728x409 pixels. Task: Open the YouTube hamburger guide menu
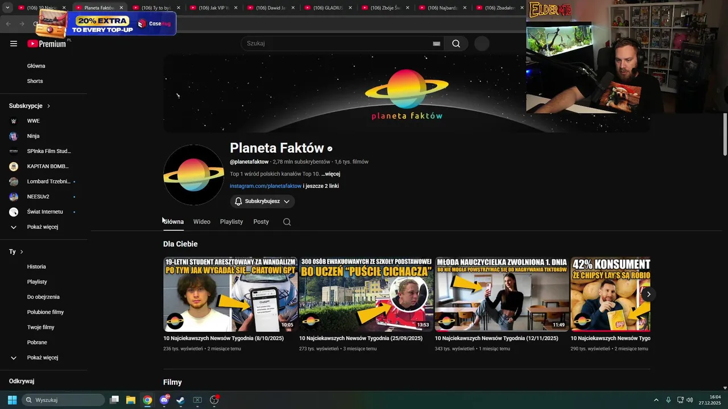point(14,44)
